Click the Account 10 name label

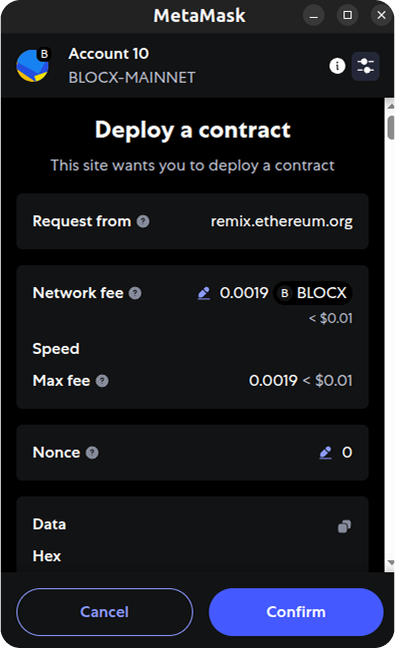109,54
